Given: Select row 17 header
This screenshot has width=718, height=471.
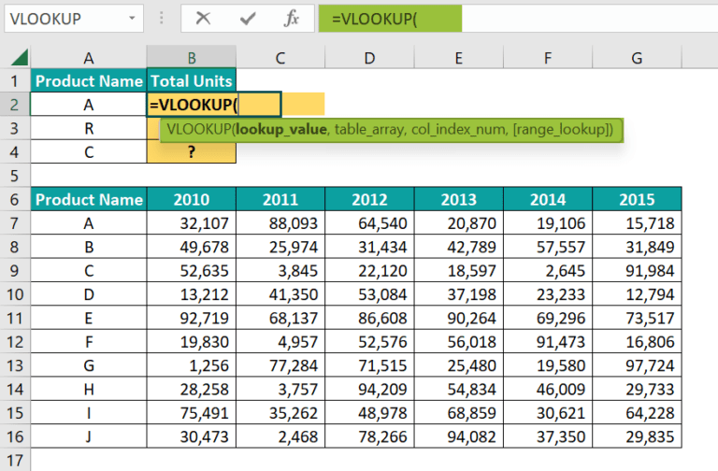Looking at the screenshot, I should point(15,460).
